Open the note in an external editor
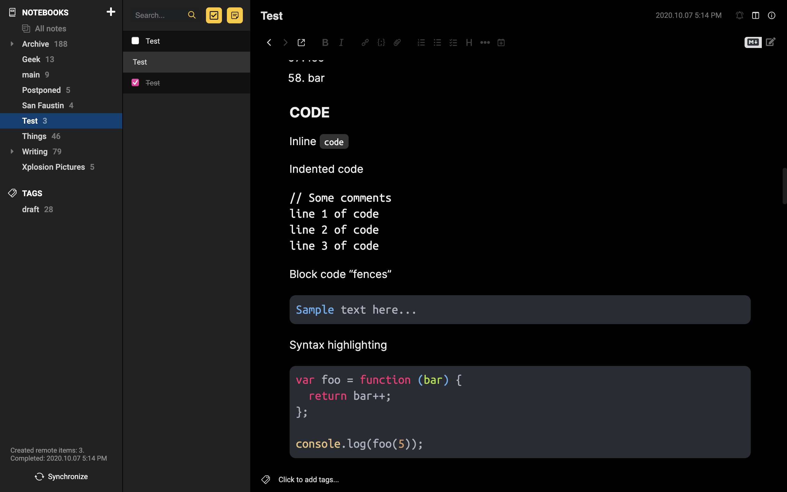The image size is (787, 492). point(301,43)
